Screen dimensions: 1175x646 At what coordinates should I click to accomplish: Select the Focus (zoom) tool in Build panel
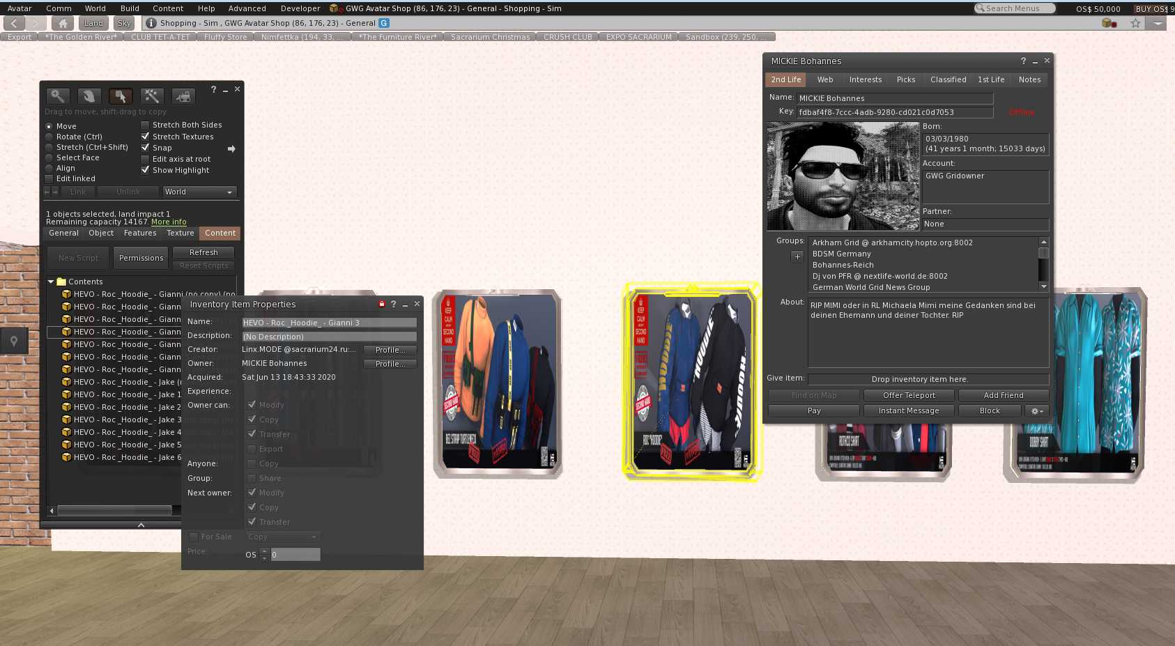(x=58, y=96)
